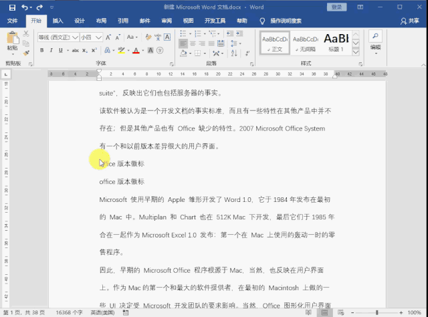Switch to the 插入 tab
Image resolution: width=428 pixels, height=317 pixels.
coord(58,21)
